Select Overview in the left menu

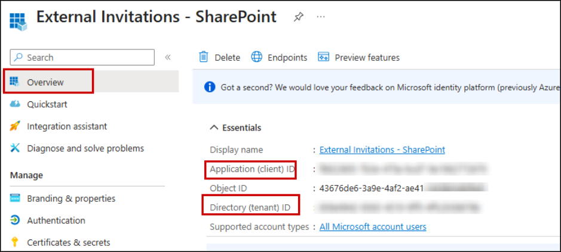pyautogui.click(x=45, y=82)
